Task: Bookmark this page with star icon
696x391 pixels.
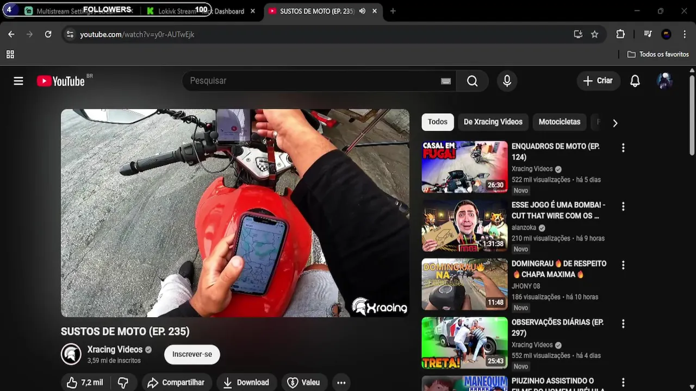Action: point(595,34)
